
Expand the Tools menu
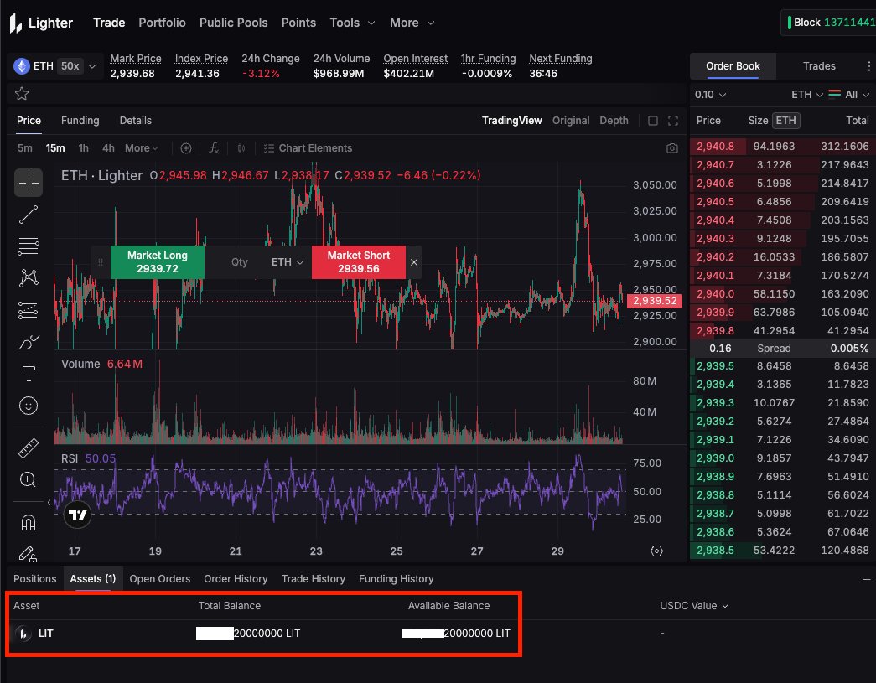click(352, 23)
